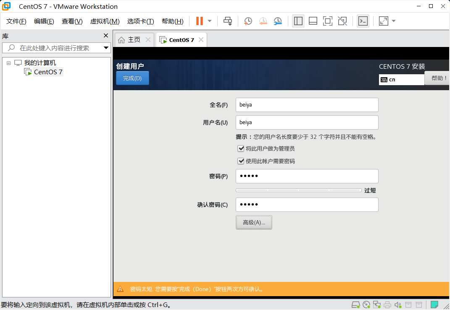Switch to the CentOS 7 tab

(x=182, y=40)
